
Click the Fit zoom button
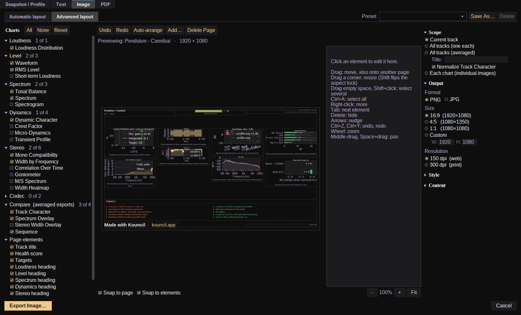pos(414,293)
